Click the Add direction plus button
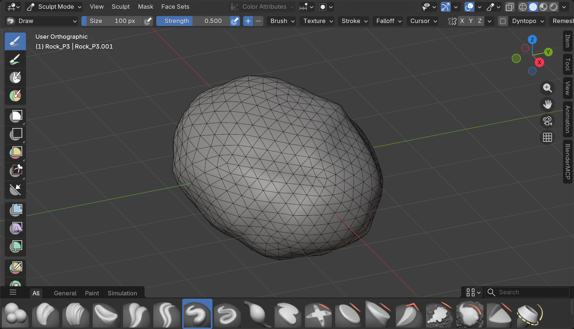The width and height of the screenshot is (574, 329). (x=248, y=21)
